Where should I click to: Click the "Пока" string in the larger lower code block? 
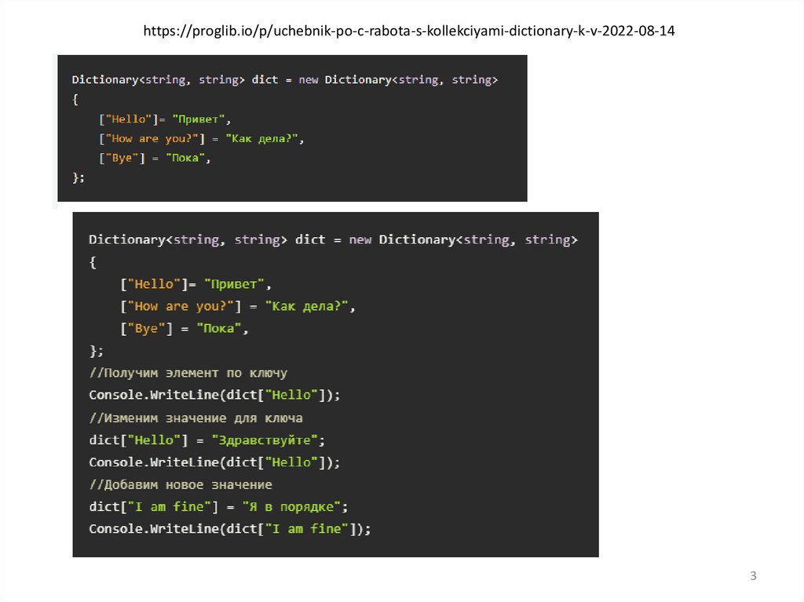tap(219, 328)
